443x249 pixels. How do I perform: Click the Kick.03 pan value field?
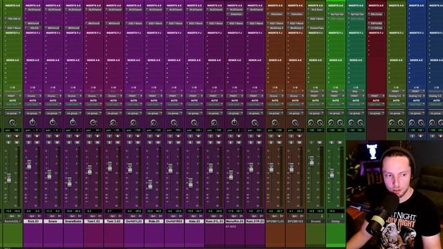pos(33,131)
